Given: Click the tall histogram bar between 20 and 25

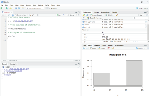Looking at the screenshot, I should pos(134,73).
